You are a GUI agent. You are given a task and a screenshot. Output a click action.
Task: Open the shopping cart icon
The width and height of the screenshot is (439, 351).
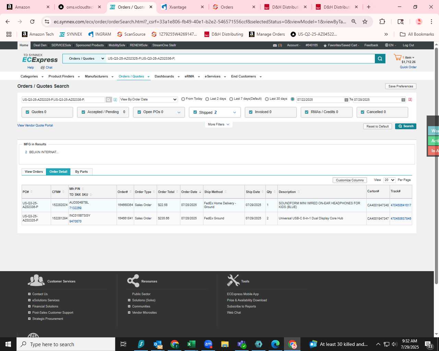click(398, 58)
